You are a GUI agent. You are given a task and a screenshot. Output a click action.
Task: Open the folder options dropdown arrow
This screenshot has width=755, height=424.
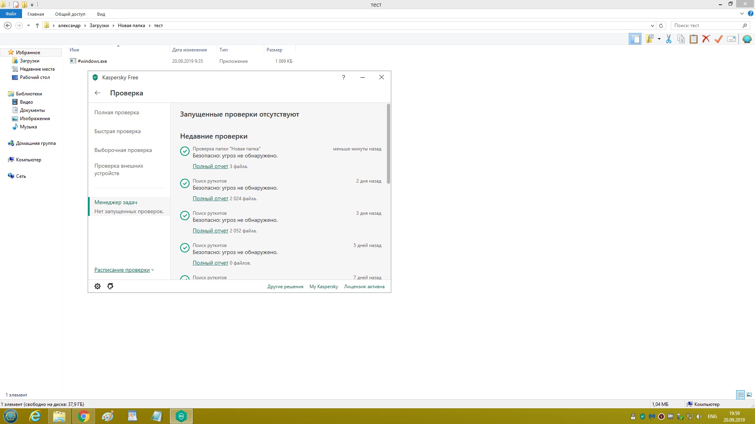[x=659, y=39]
